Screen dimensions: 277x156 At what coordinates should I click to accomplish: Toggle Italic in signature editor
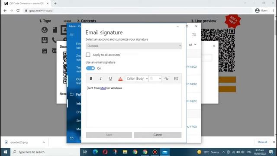[100, 78]
